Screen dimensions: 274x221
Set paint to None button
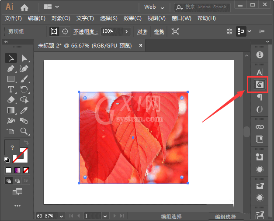coord(26,170)
